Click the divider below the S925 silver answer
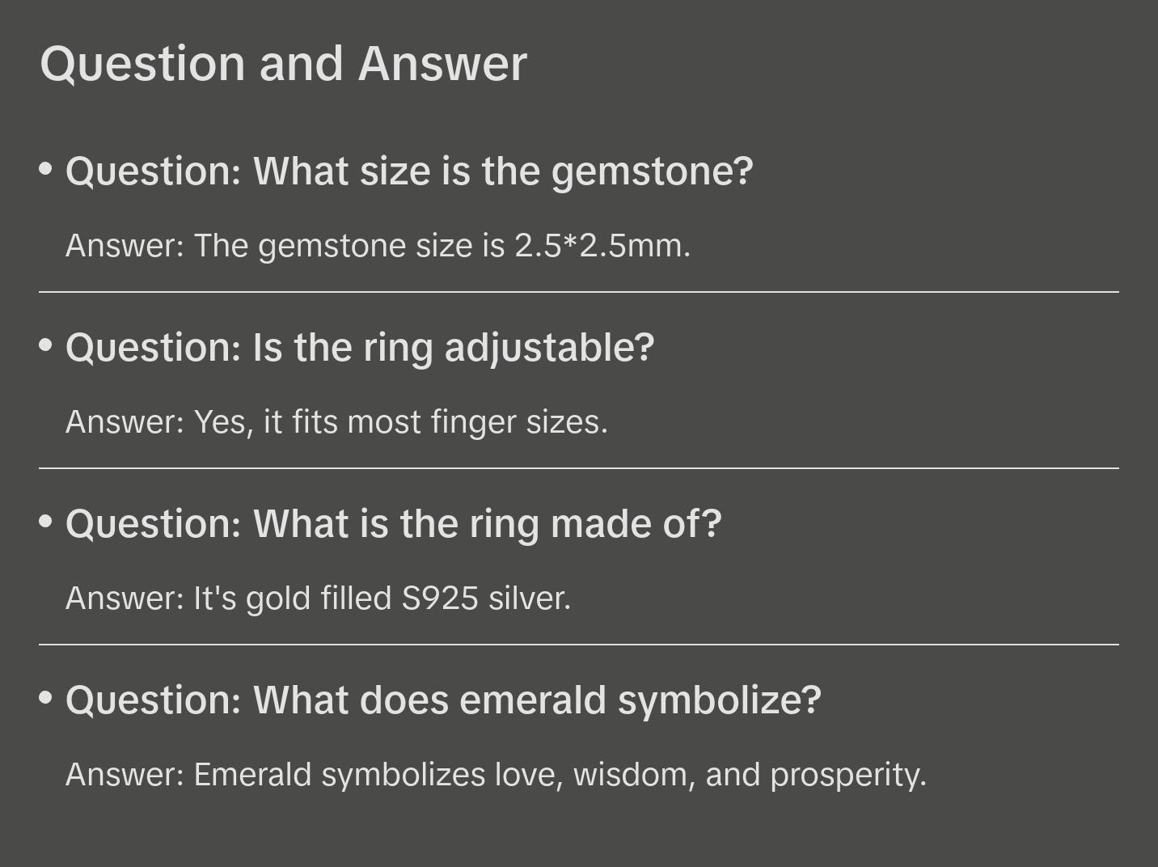 [x=579, y=645]
